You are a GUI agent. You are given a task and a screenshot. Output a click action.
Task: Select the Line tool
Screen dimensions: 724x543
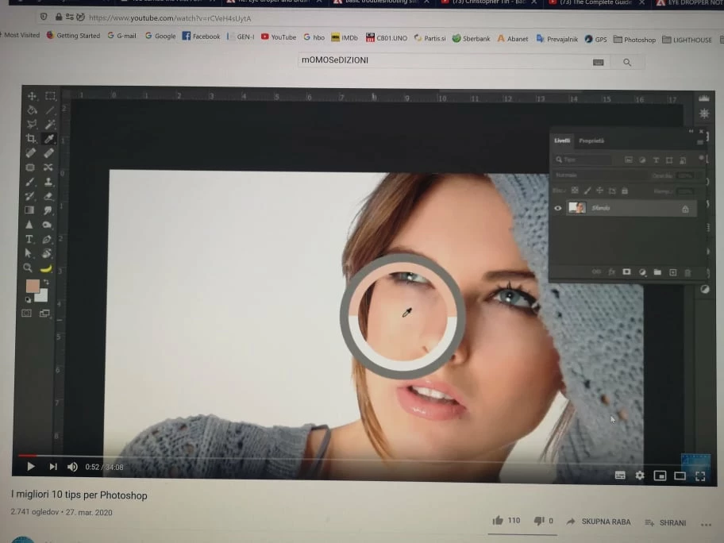(x=50, y=110)
